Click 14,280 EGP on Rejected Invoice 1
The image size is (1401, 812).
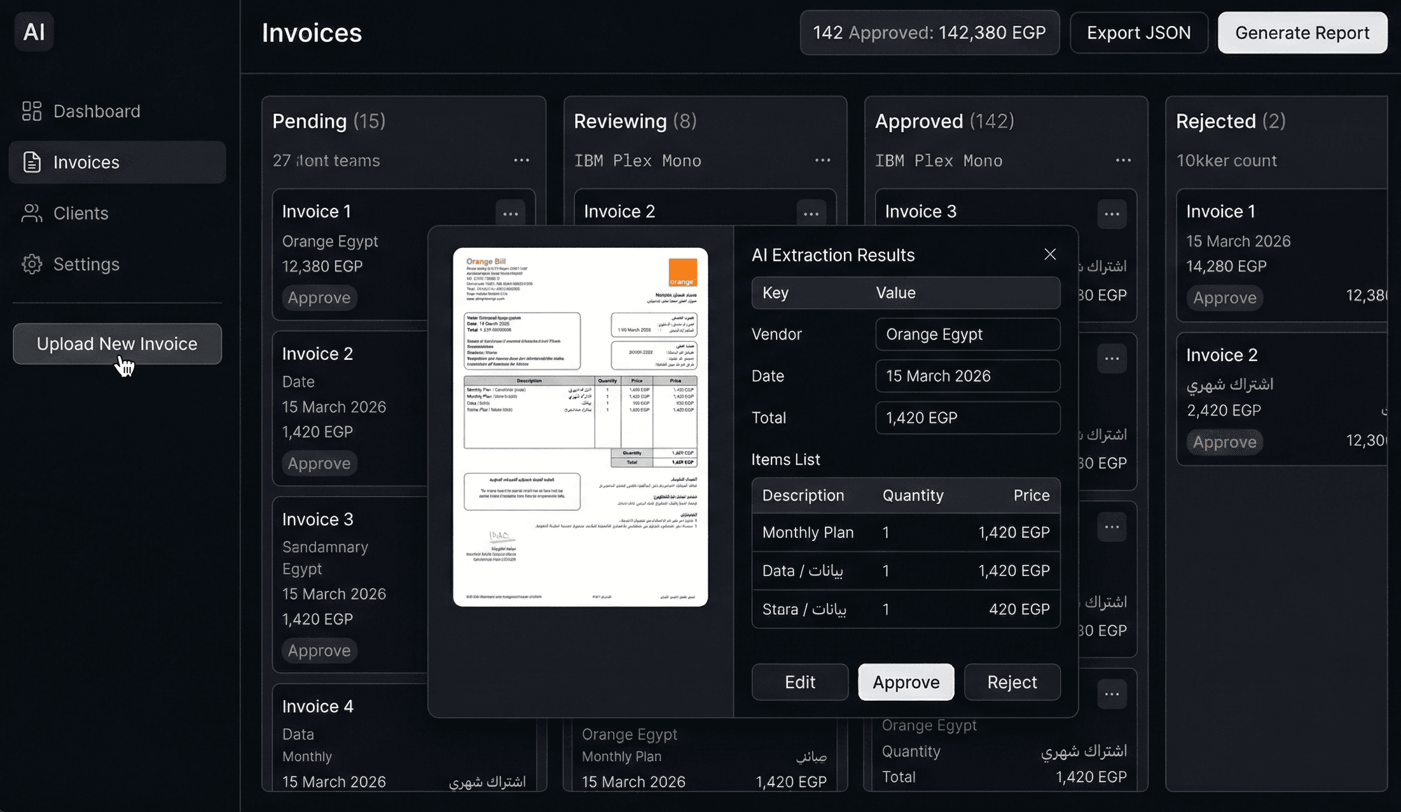tap(1226, 266)
